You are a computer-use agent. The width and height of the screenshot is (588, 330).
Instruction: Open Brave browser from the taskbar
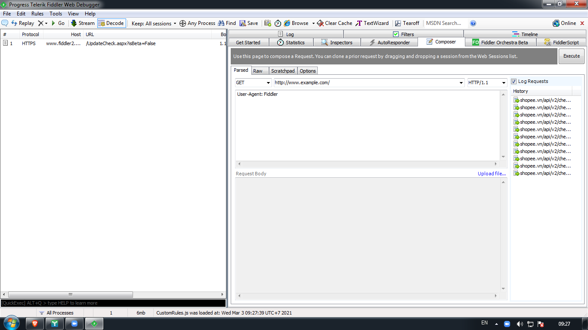click(x=35, y=324)
